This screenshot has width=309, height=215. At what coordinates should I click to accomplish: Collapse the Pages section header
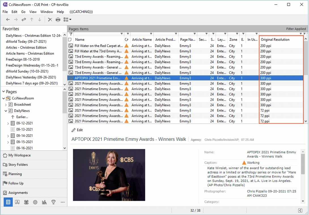tap(4, 92)
